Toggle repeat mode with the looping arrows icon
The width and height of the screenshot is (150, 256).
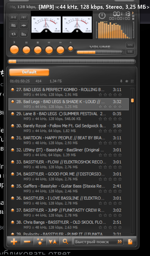tap(14, 34)
